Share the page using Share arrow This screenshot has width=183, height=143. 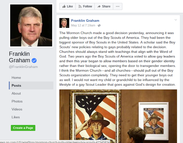tap(104, 6)
